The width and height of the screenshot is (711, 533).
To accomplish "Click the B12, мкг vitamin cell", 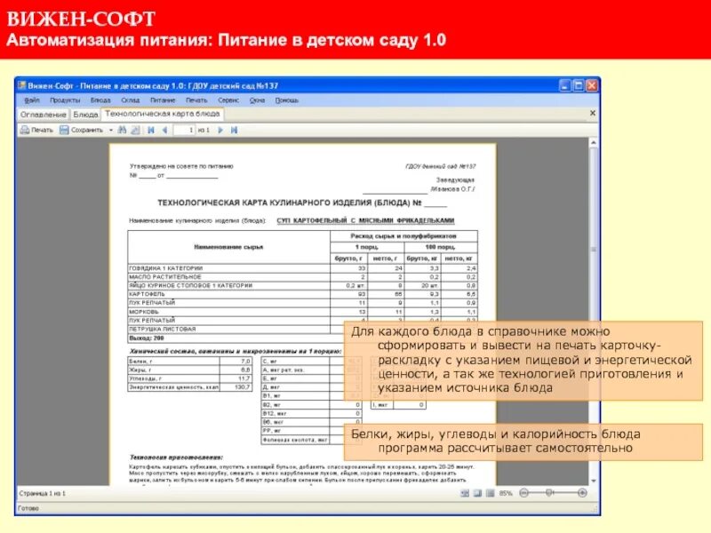I will [296, 413].
